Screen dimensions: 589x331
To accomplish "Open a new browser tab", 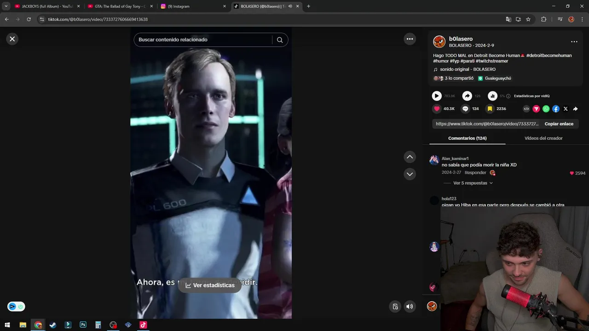I will pos(308,6).
